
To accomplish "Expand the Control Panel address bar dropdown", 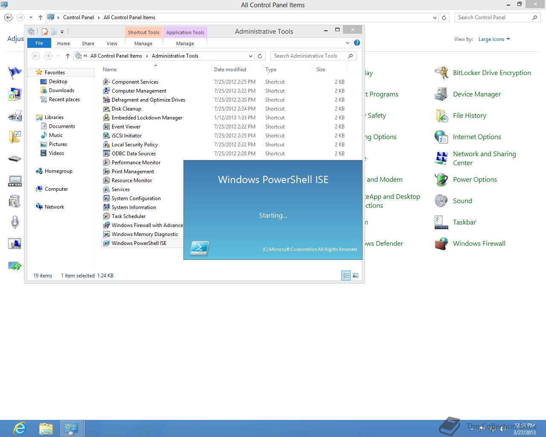I will (435, 17).
